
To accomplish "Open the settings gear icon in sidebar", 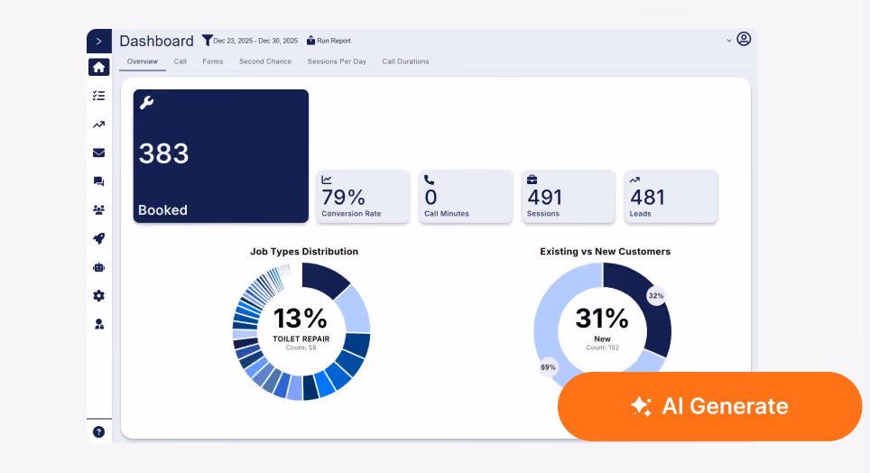I will 98,296.
